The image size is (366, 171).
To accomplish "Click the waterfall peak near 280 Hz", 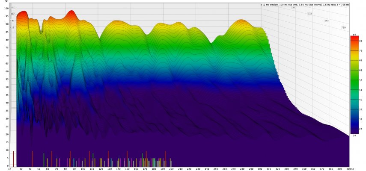I will pyautogui.click(x=241, y=20).
